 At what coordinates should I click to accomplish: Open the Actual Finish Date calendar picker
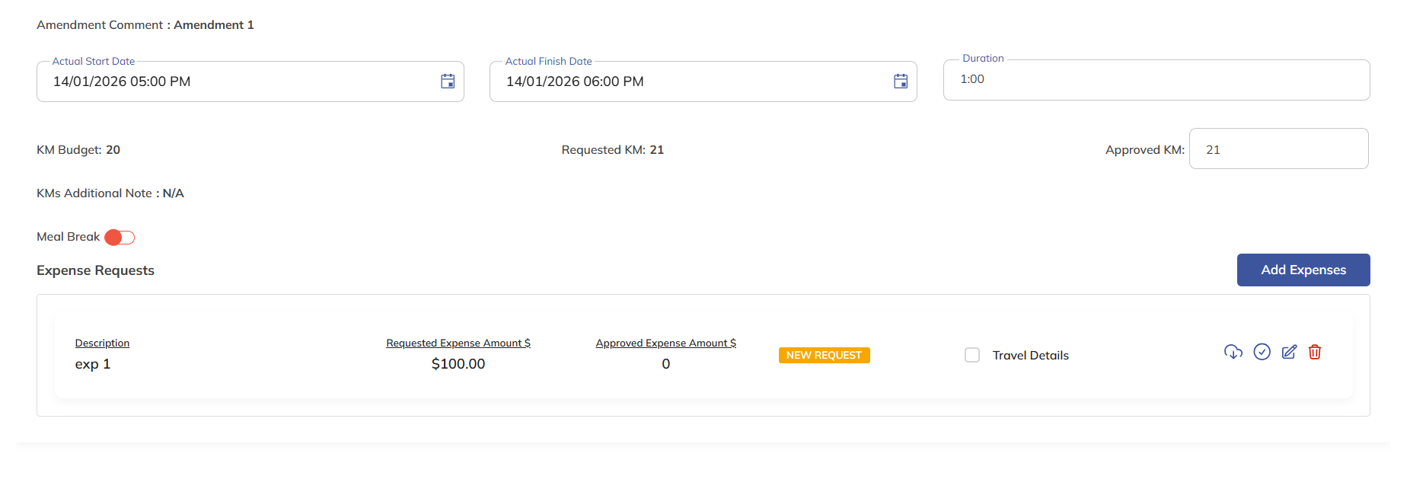901,81
